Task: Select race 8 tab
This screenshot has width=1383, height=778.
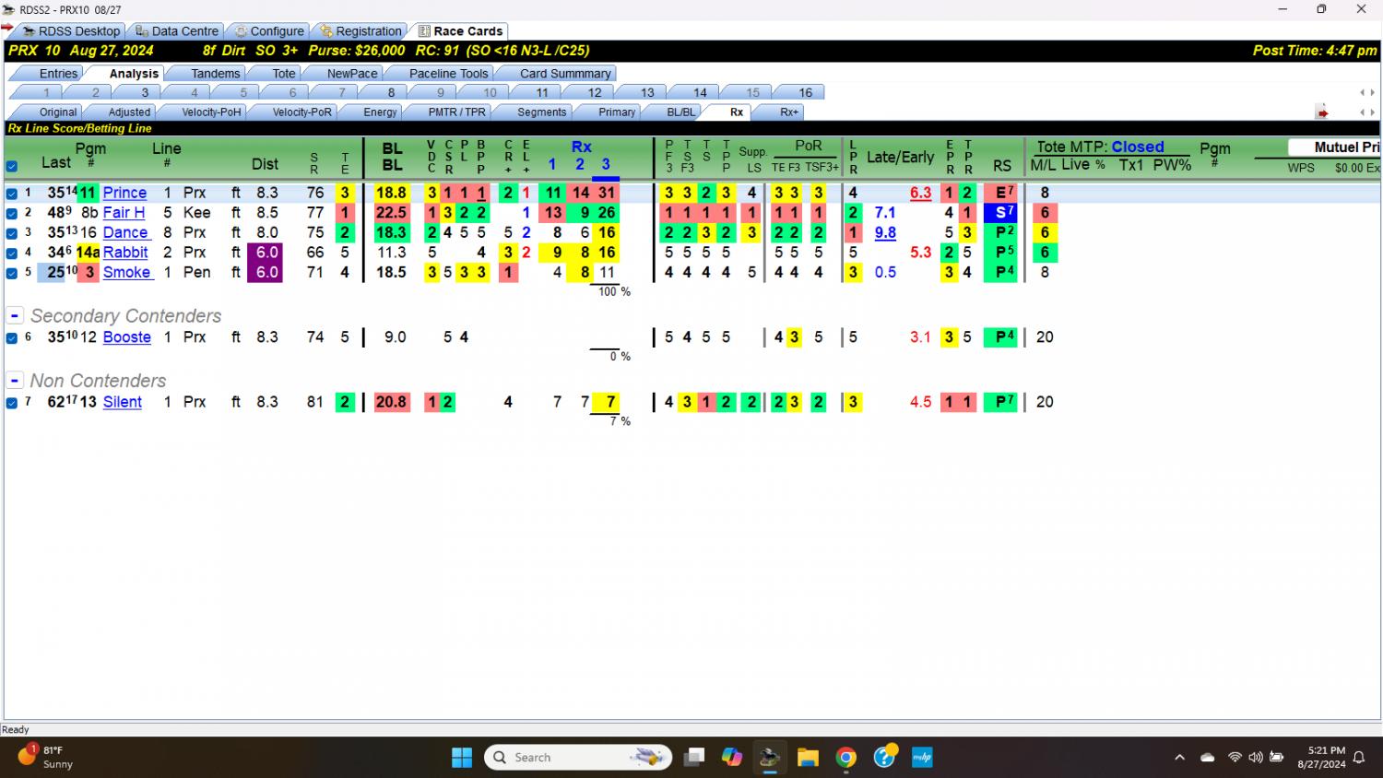Action: 391,93
